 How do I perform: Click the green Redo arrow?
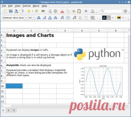click(36, 11)
